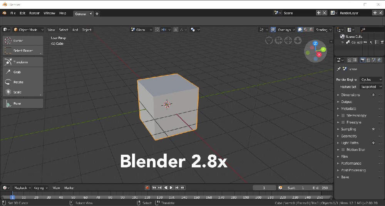Click the Transform tool icon
Viewport: 385px width, 206px height.
pyautogui.click(x=8, y=62)
